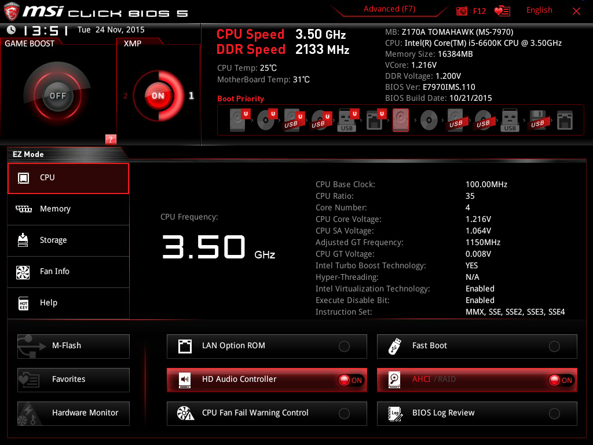Click the Adjusted GT Frequency 1150MHz value
The height and width of the screenshot is (445, 593).
[x=483, y=242]
